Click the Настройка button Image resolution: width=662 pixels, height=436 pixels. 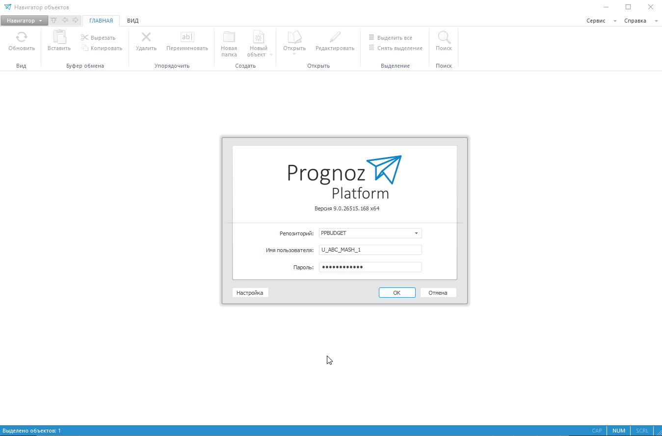point(250,293)
